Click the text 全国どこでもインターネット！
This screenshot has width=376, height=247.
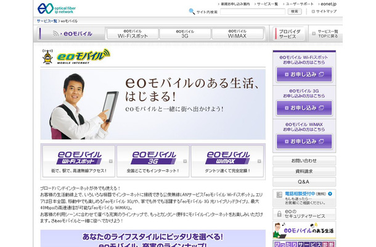pos(153,171)
